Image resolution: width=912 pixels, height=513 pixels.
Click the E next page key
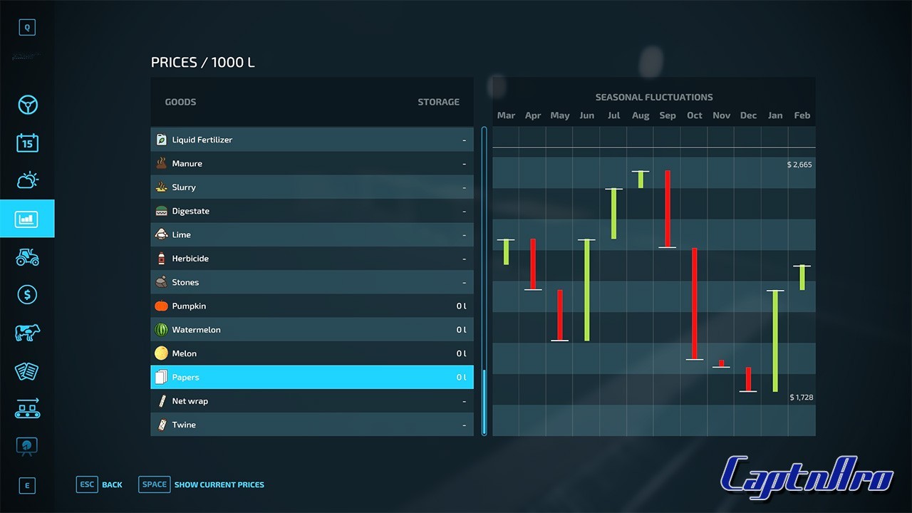(27, 486)
